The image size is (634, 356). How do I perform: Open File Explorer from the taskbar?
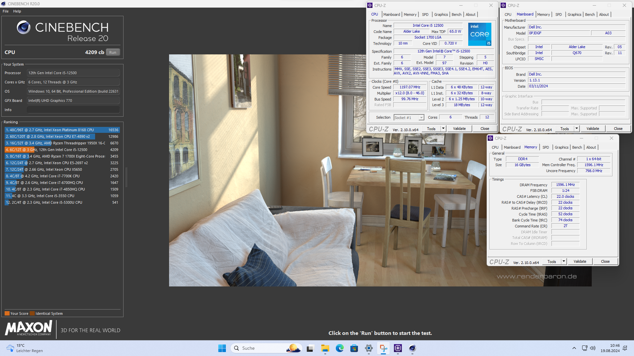coord(325,348)
